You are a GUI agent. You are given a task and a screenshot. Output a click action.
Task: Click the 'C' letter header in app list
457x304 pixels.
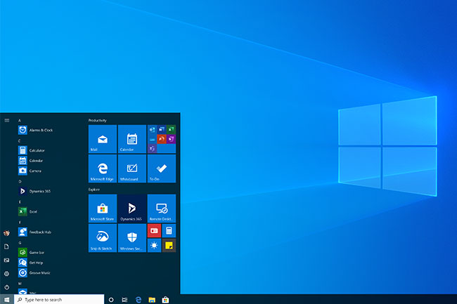coord(20,141)
